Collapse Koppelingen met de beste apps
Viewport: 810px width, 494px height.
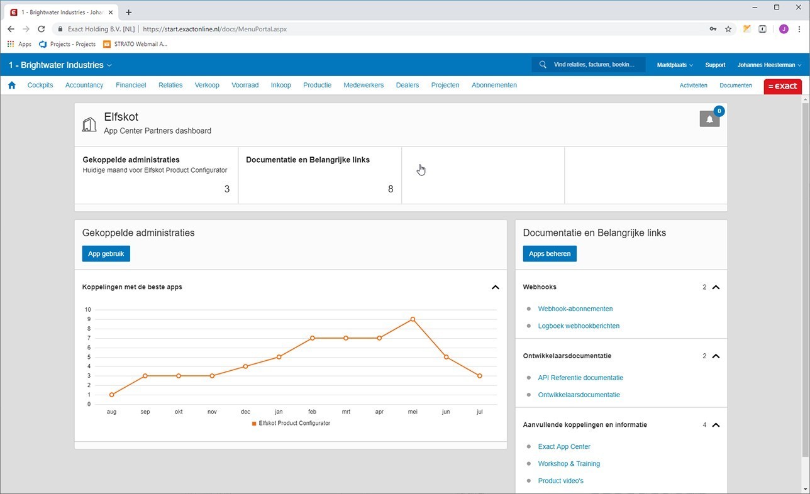click(495, 287)
